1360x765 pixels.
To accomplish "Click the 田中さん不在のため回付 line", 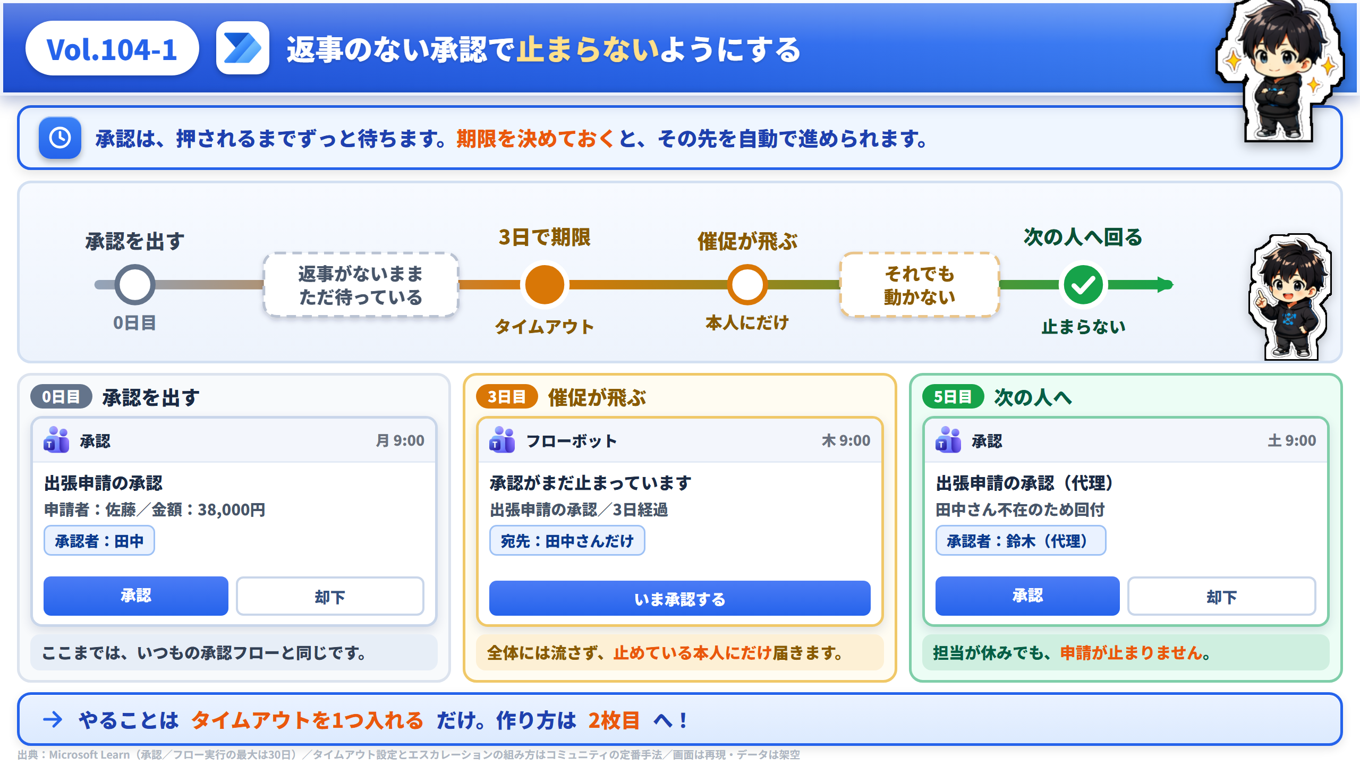I will [1020, 510].
